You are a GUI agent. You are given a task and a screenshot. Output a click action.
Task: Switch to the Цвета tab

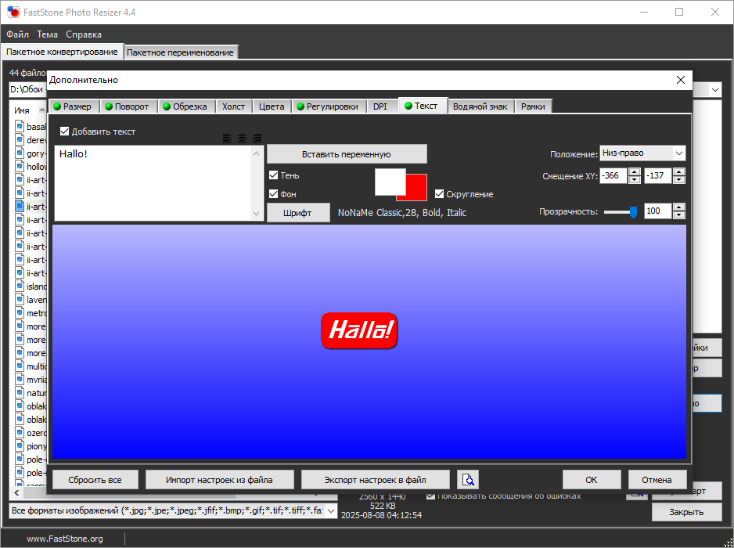[272, 106]
